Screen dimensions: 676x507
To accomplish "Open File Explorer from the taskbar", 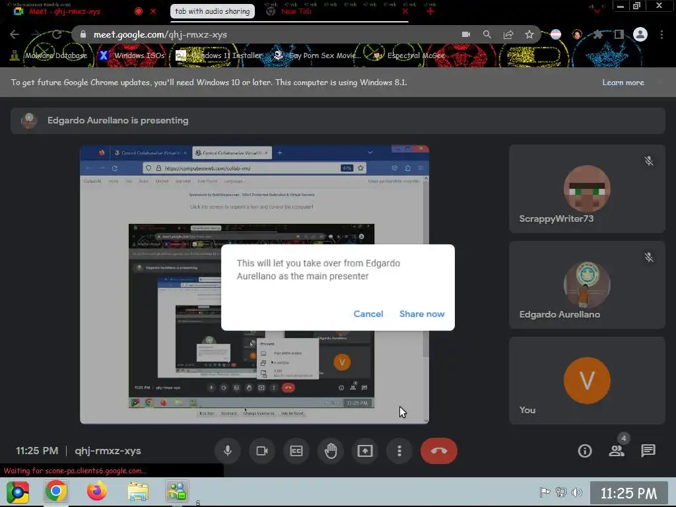I will pos(138,491).
